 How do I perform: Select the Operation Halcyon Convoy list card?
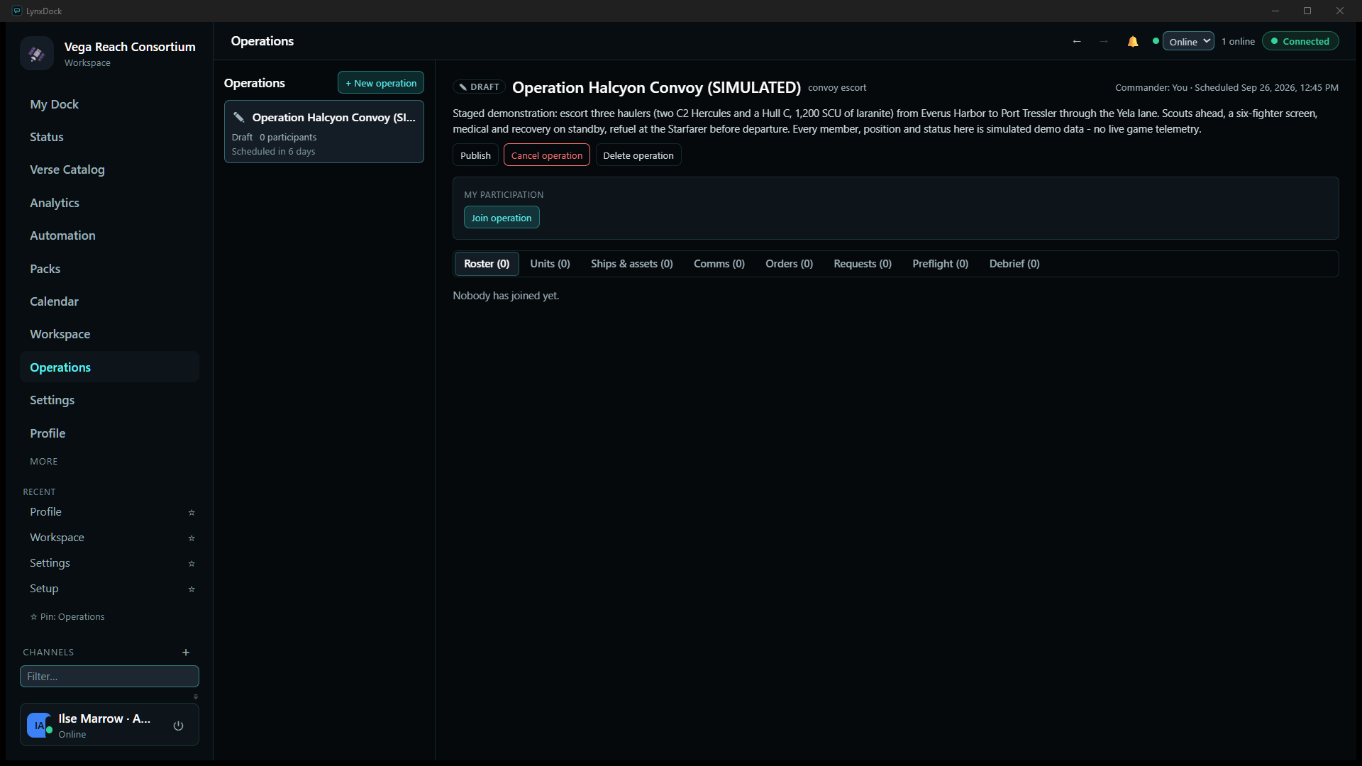tap(324, 132)
